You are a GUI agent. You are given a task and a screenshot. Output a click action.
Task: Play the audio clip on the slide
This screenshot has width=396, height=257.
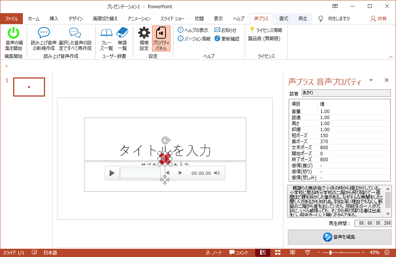coord(112,173)
